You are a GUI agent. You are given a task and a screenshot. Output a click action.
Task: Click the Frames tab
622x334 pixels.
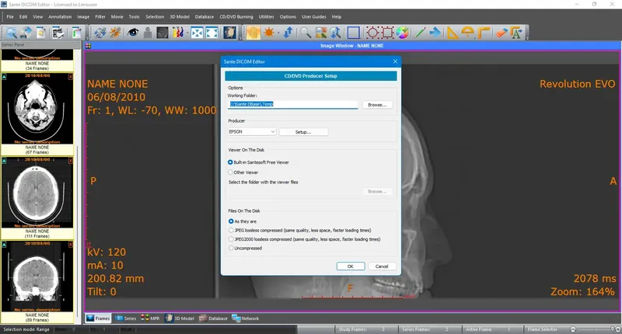98,318
